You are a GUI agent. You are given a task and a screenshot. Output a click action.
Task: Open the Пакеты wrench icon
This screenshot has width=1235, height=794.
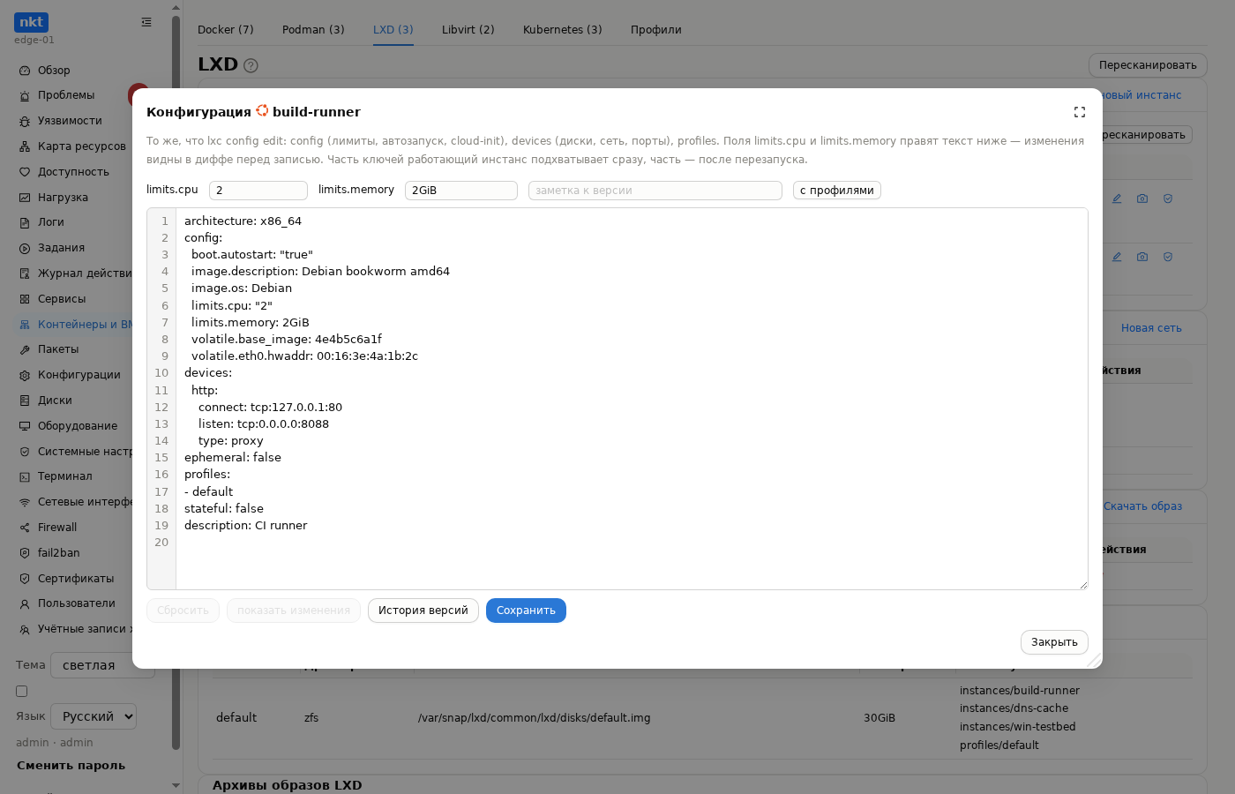25,349
